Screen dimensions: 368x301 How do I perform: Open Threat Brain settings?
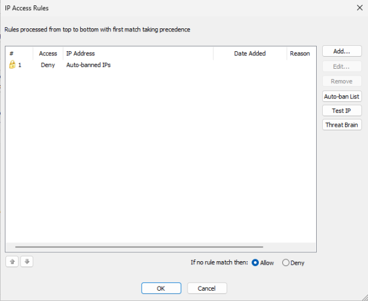341,125
